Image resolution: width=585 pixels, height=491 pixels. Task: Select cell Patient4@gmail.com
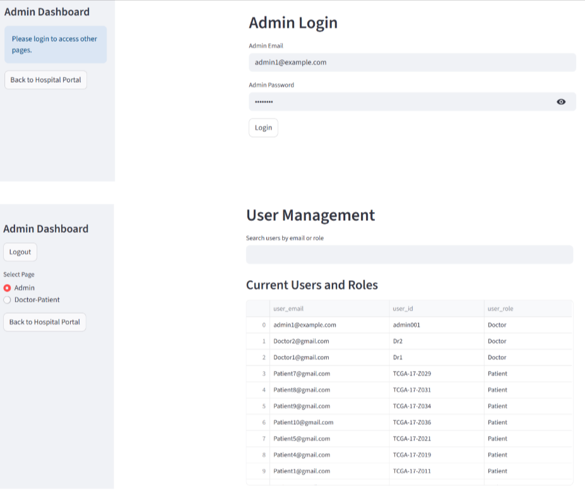(x=329, y=455)
